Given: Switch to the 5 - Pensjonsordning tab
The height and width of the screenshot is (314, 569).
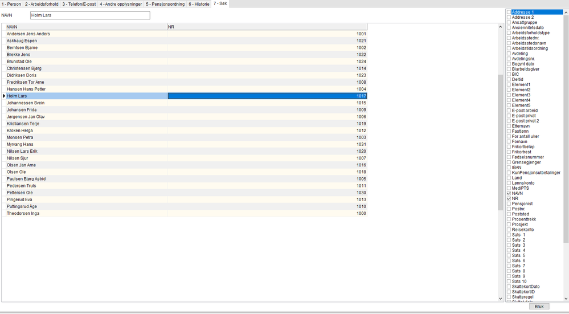Looking at the screenshot, I should (165, 4).
